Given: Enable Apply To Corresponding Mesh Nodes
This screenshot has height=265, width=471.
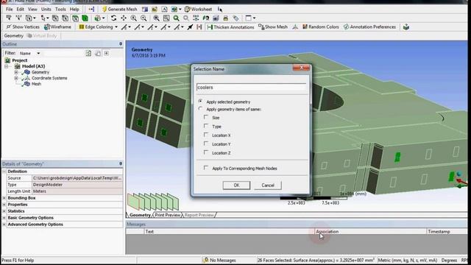Looking at the screenshot, I should [x=206, y=168].
